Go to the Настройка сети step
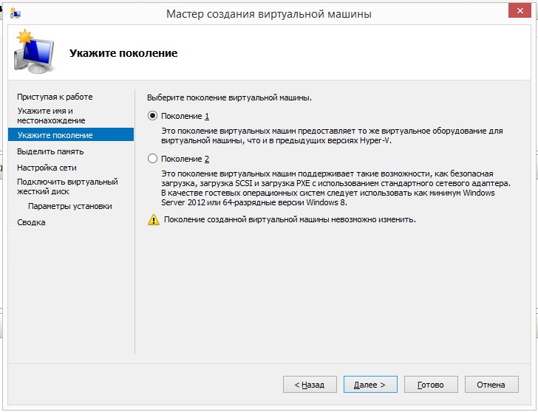Screen dimensions: 538x412 pos(47,168)
